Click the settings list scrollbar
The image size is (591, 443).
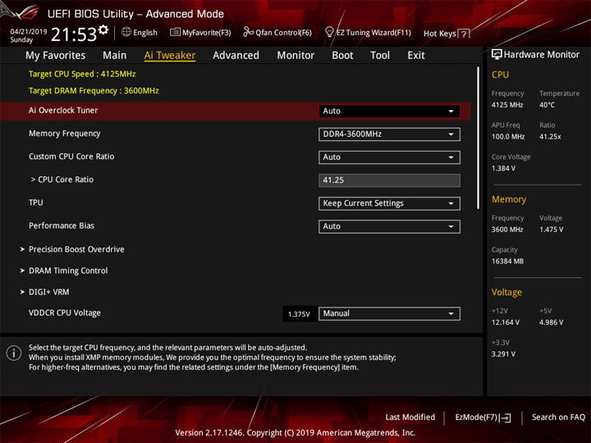478,138
